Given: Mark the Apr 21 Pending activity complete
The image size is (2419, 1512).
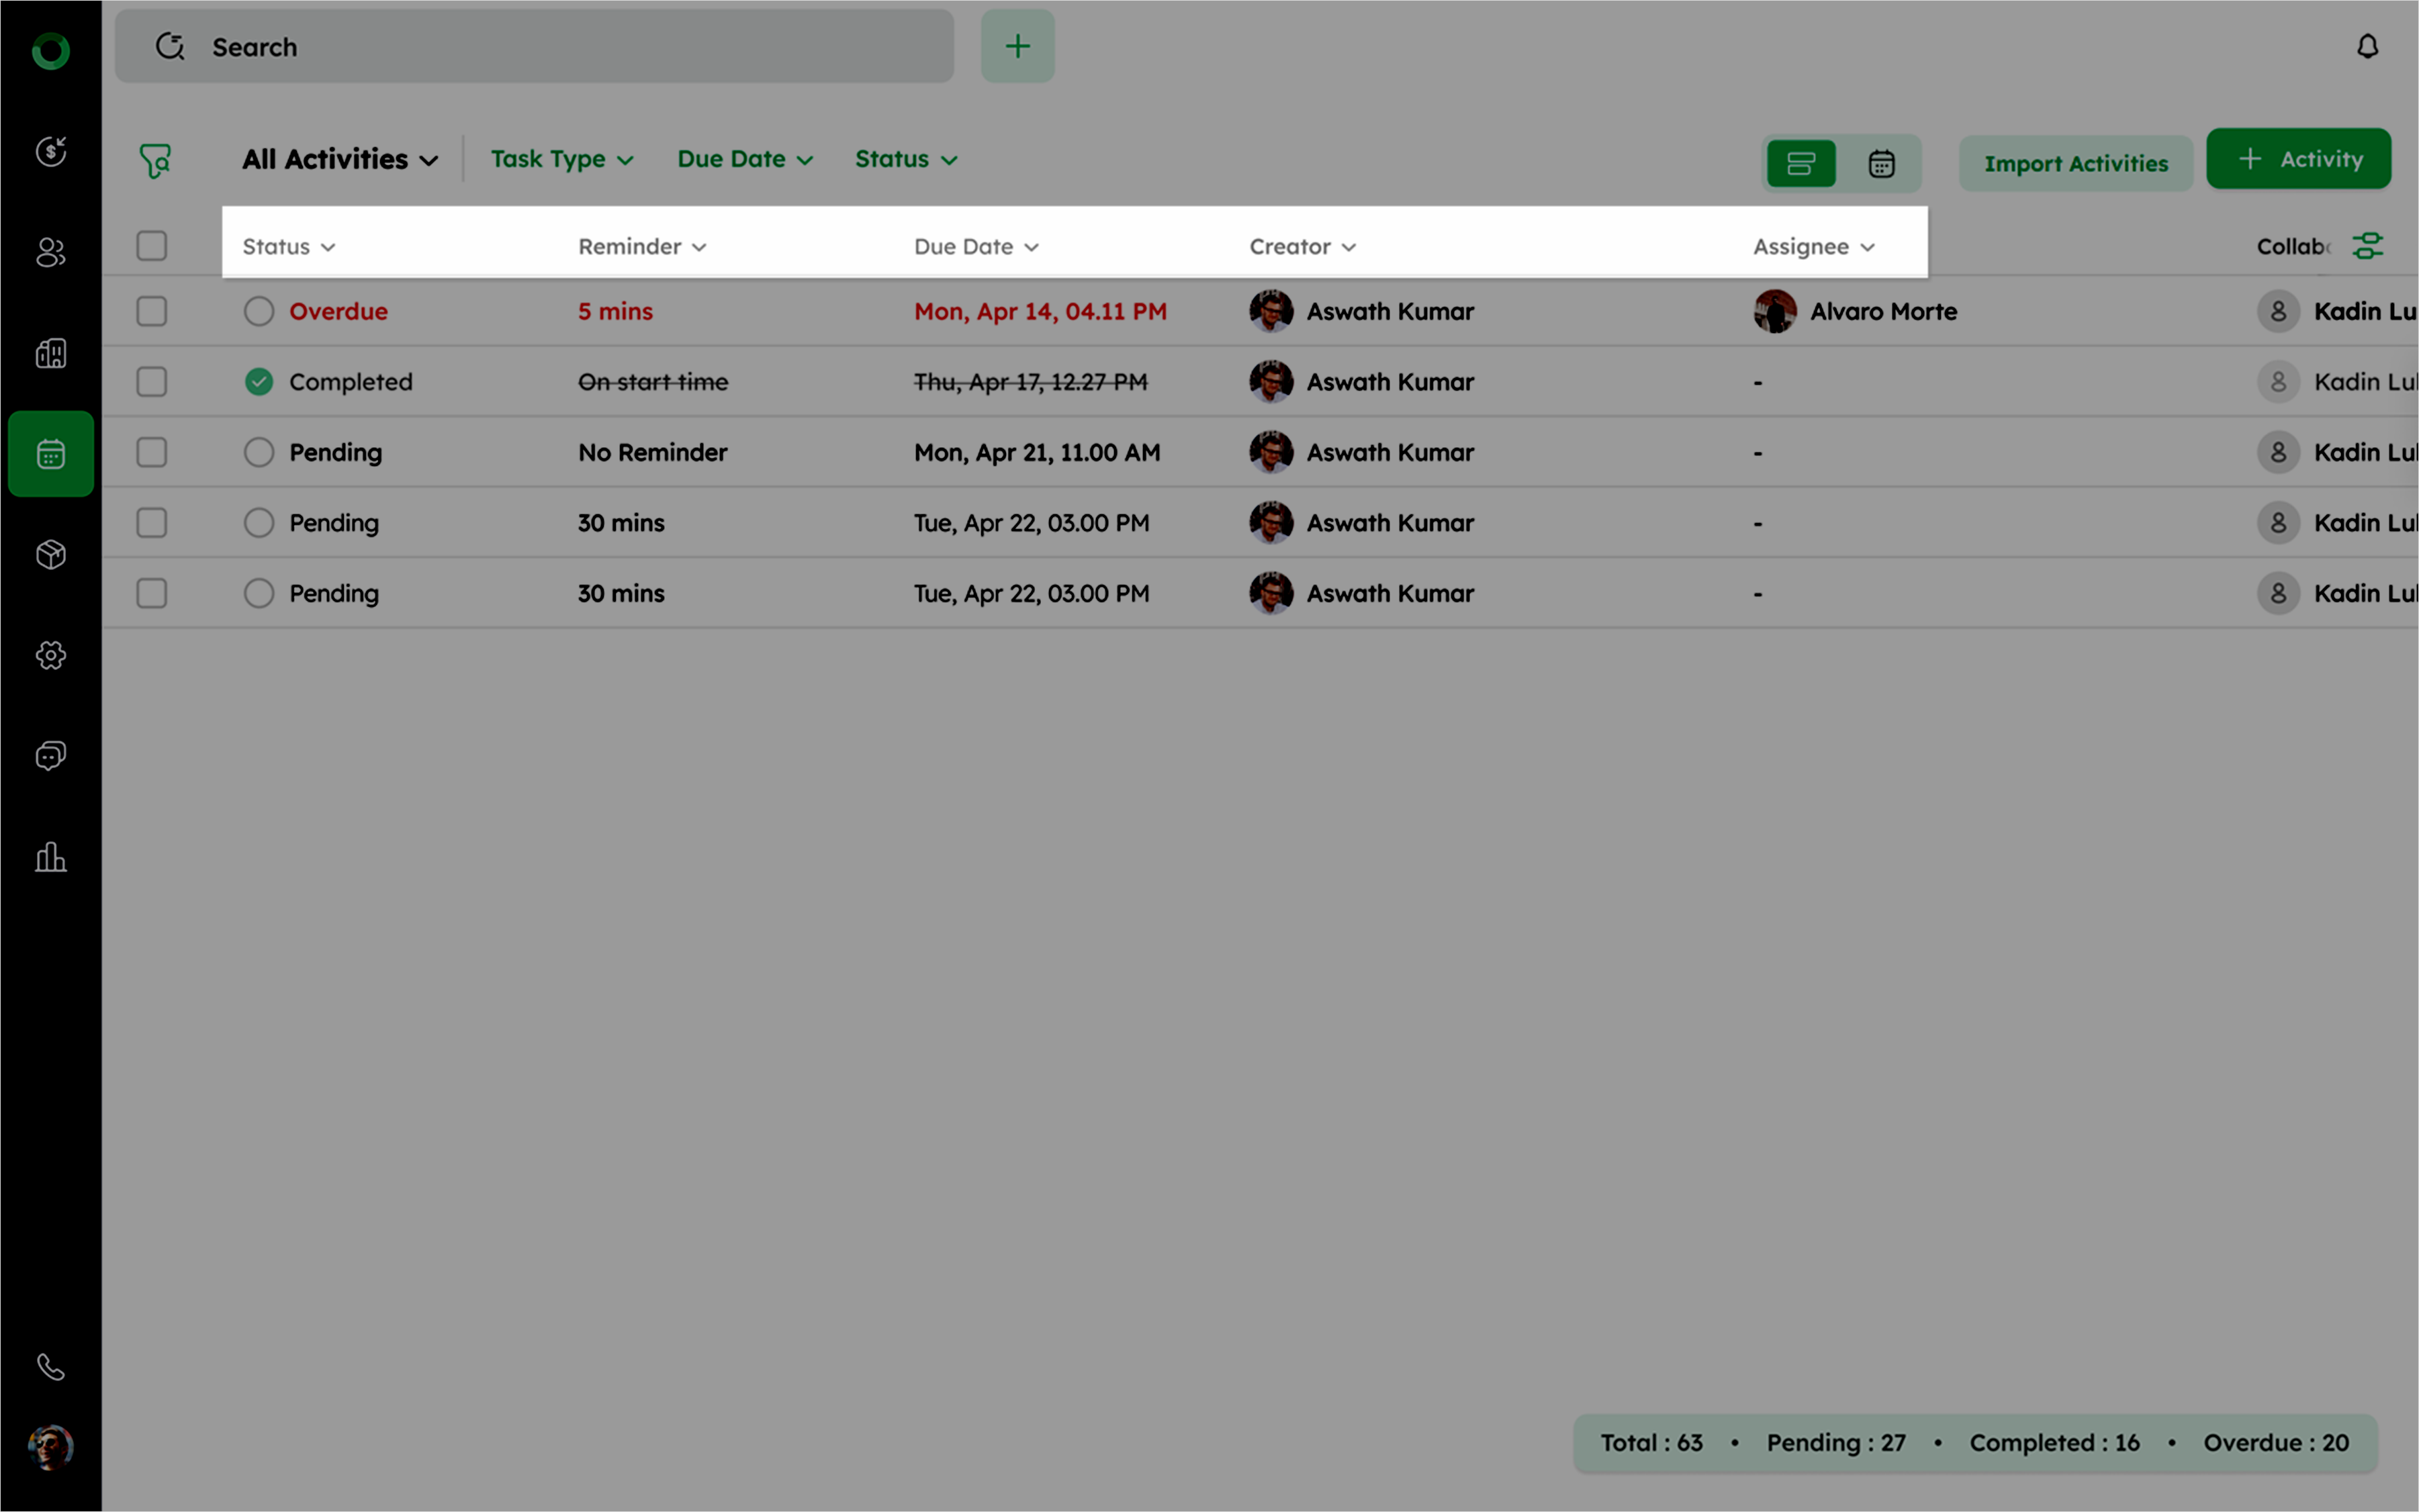Looking at the screenshot, I should tap(259, 452).
